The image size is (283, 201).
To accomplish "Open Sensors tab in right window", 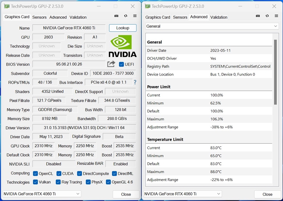I will [x=180, y=17].
